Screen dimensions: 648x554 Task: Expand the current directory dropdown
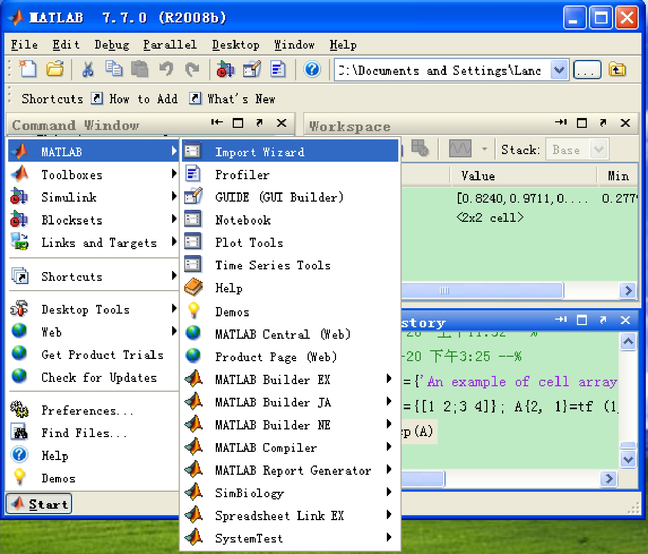559,70
